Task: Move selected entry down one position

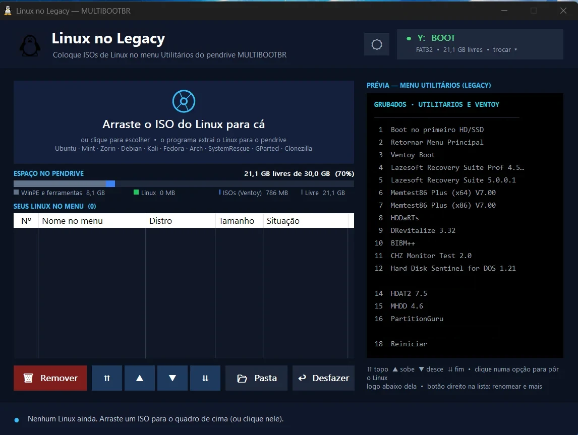Action: tap(172, 378)
